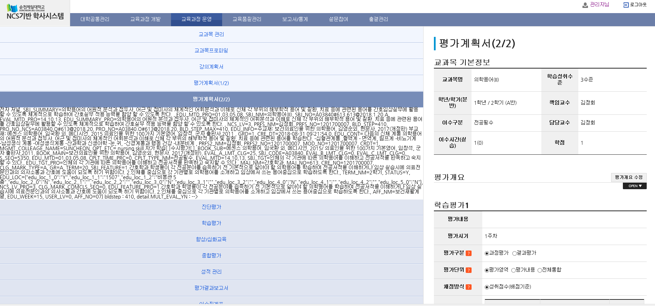Screen dimensions: 655x306
Task: Choose the 전체통합 radio option
Action: [540, 270]
